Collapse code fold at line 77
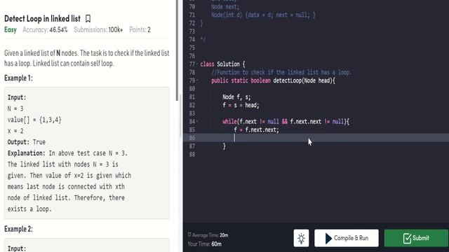Viewport: 449px width, 252px height. tap(197, 64)
